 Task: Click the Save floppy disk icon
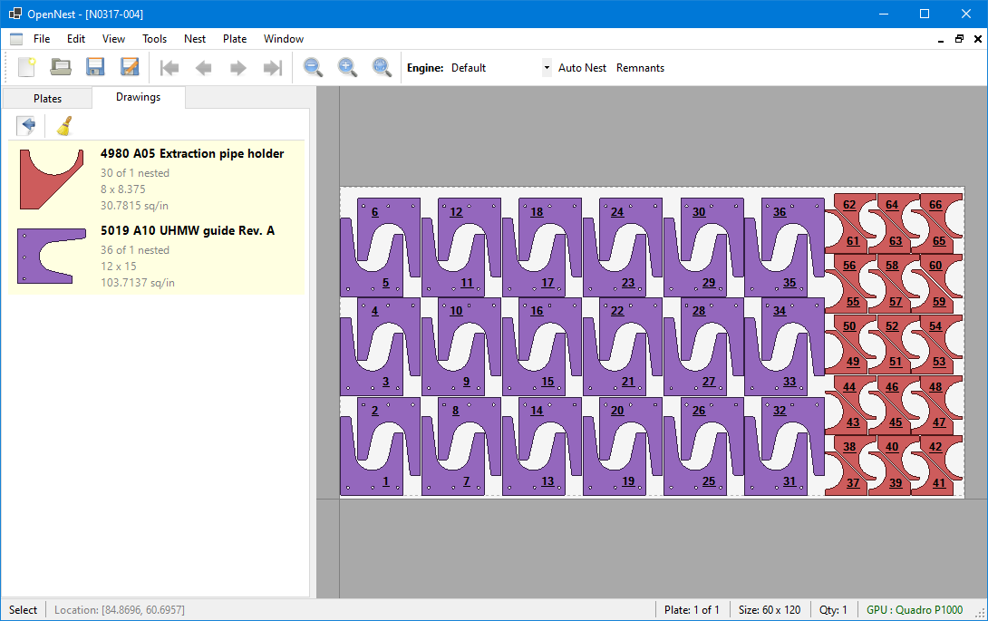tap(95, 67)
